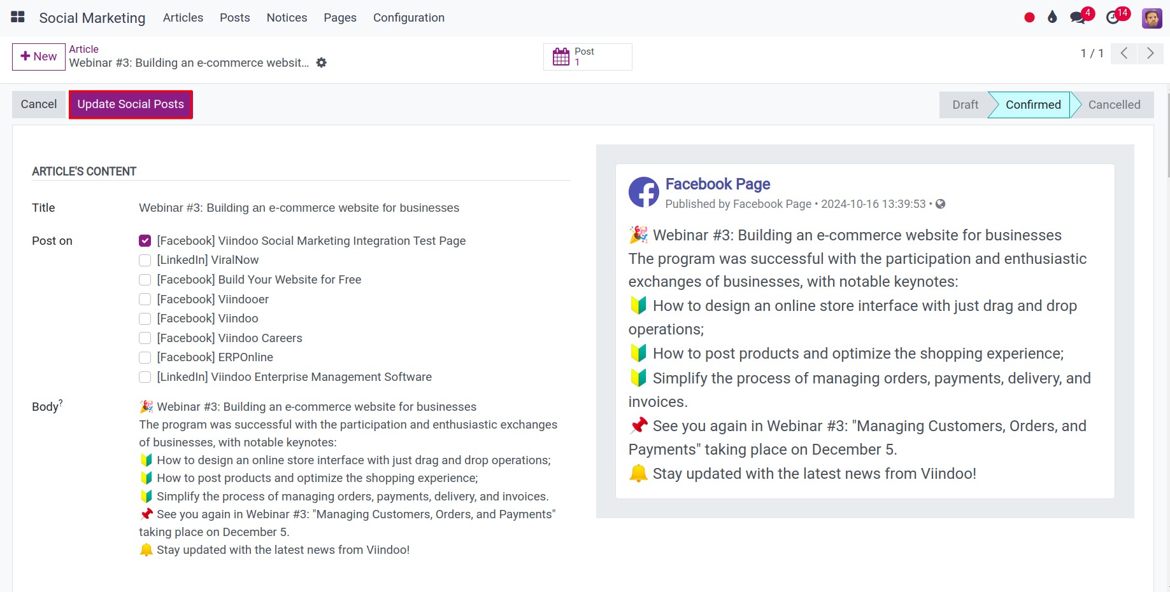This screenshot has height=592, width=1170.
Task: Enable posting to [LinkedIn] ViralNow
Action: pyautogui.click(x=145, y=260)
